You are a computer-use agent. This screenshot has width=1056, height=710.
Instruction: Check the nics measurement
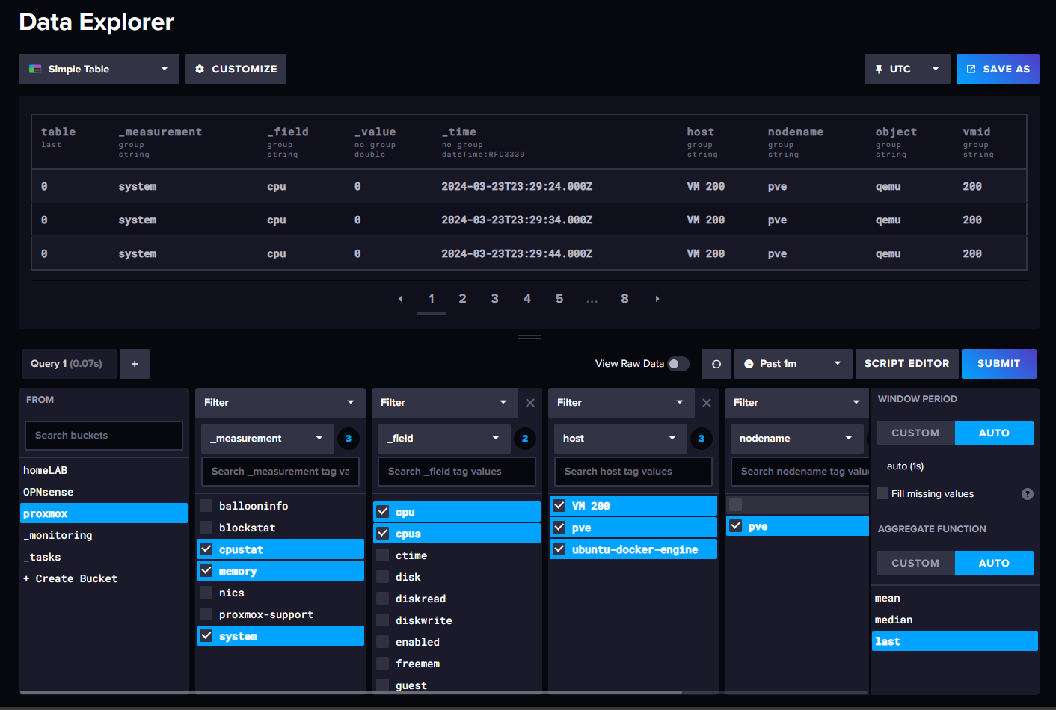[x=206, y=593]
